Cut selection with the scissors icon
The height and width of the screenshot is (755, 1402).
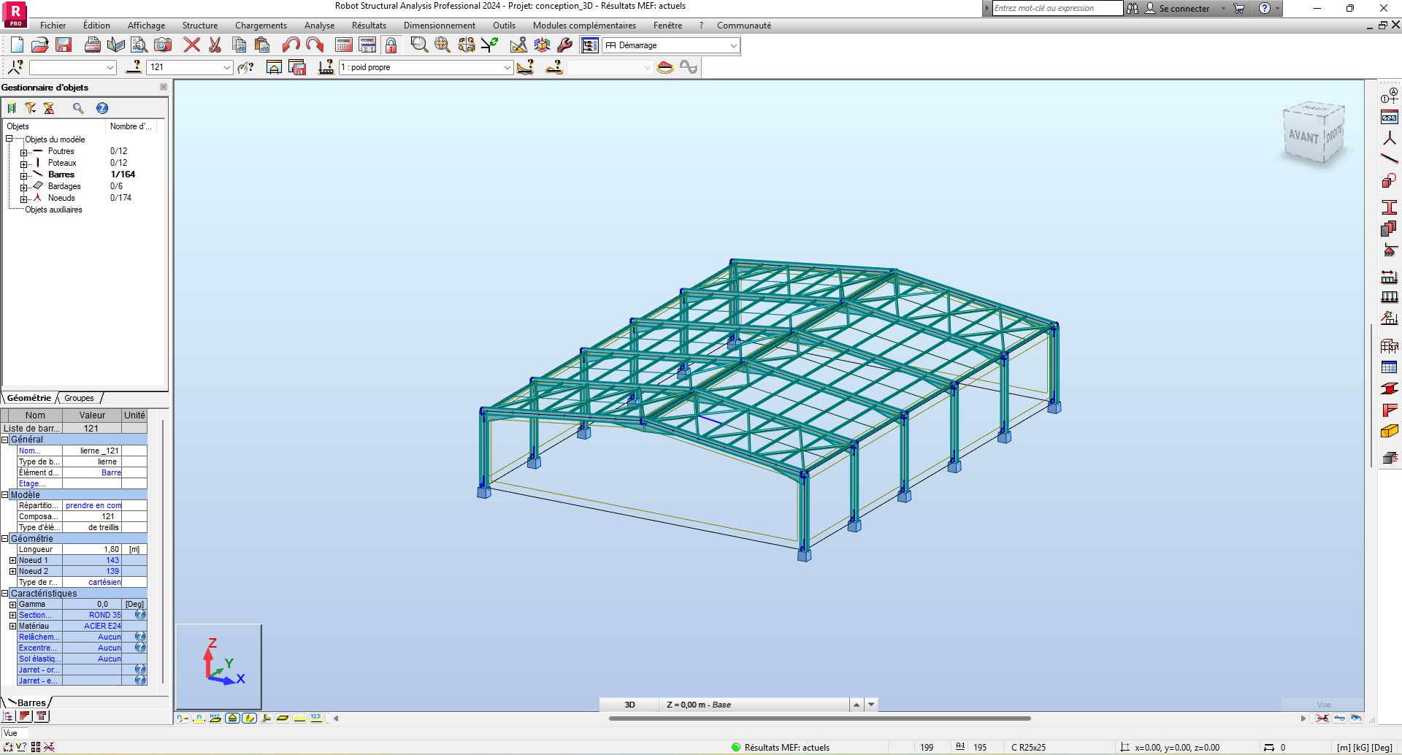click(215, 45)
